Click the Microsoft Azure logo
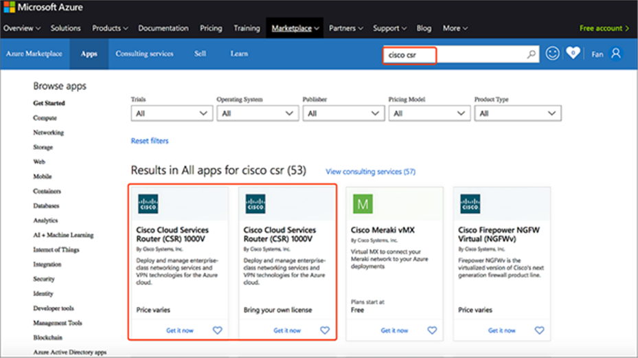Screen dimensions: 638x358 [43, 8]
